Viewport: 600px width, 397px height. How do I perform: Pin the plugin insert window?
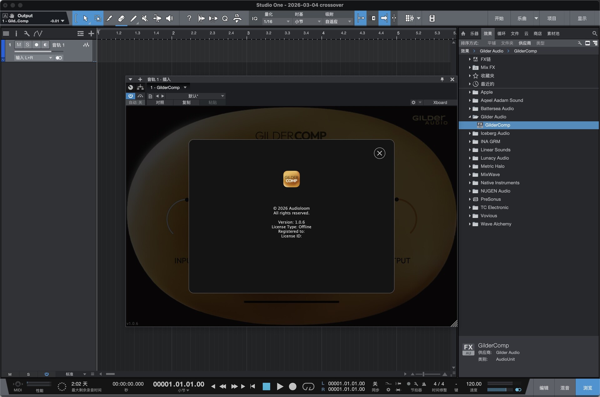pyautogui.click(x=442, y=79)
